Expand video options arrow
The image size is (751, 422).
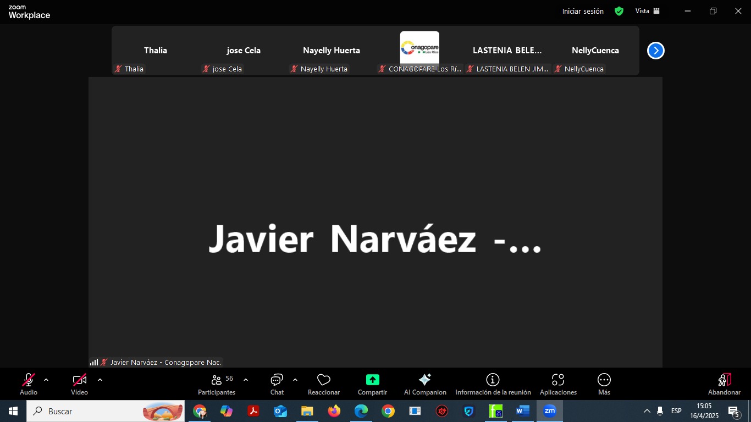click(100, 380)
